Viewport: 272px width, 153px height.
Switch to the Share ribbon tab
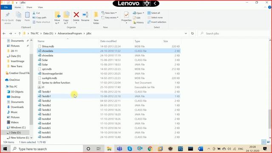[x=29, y=7]
